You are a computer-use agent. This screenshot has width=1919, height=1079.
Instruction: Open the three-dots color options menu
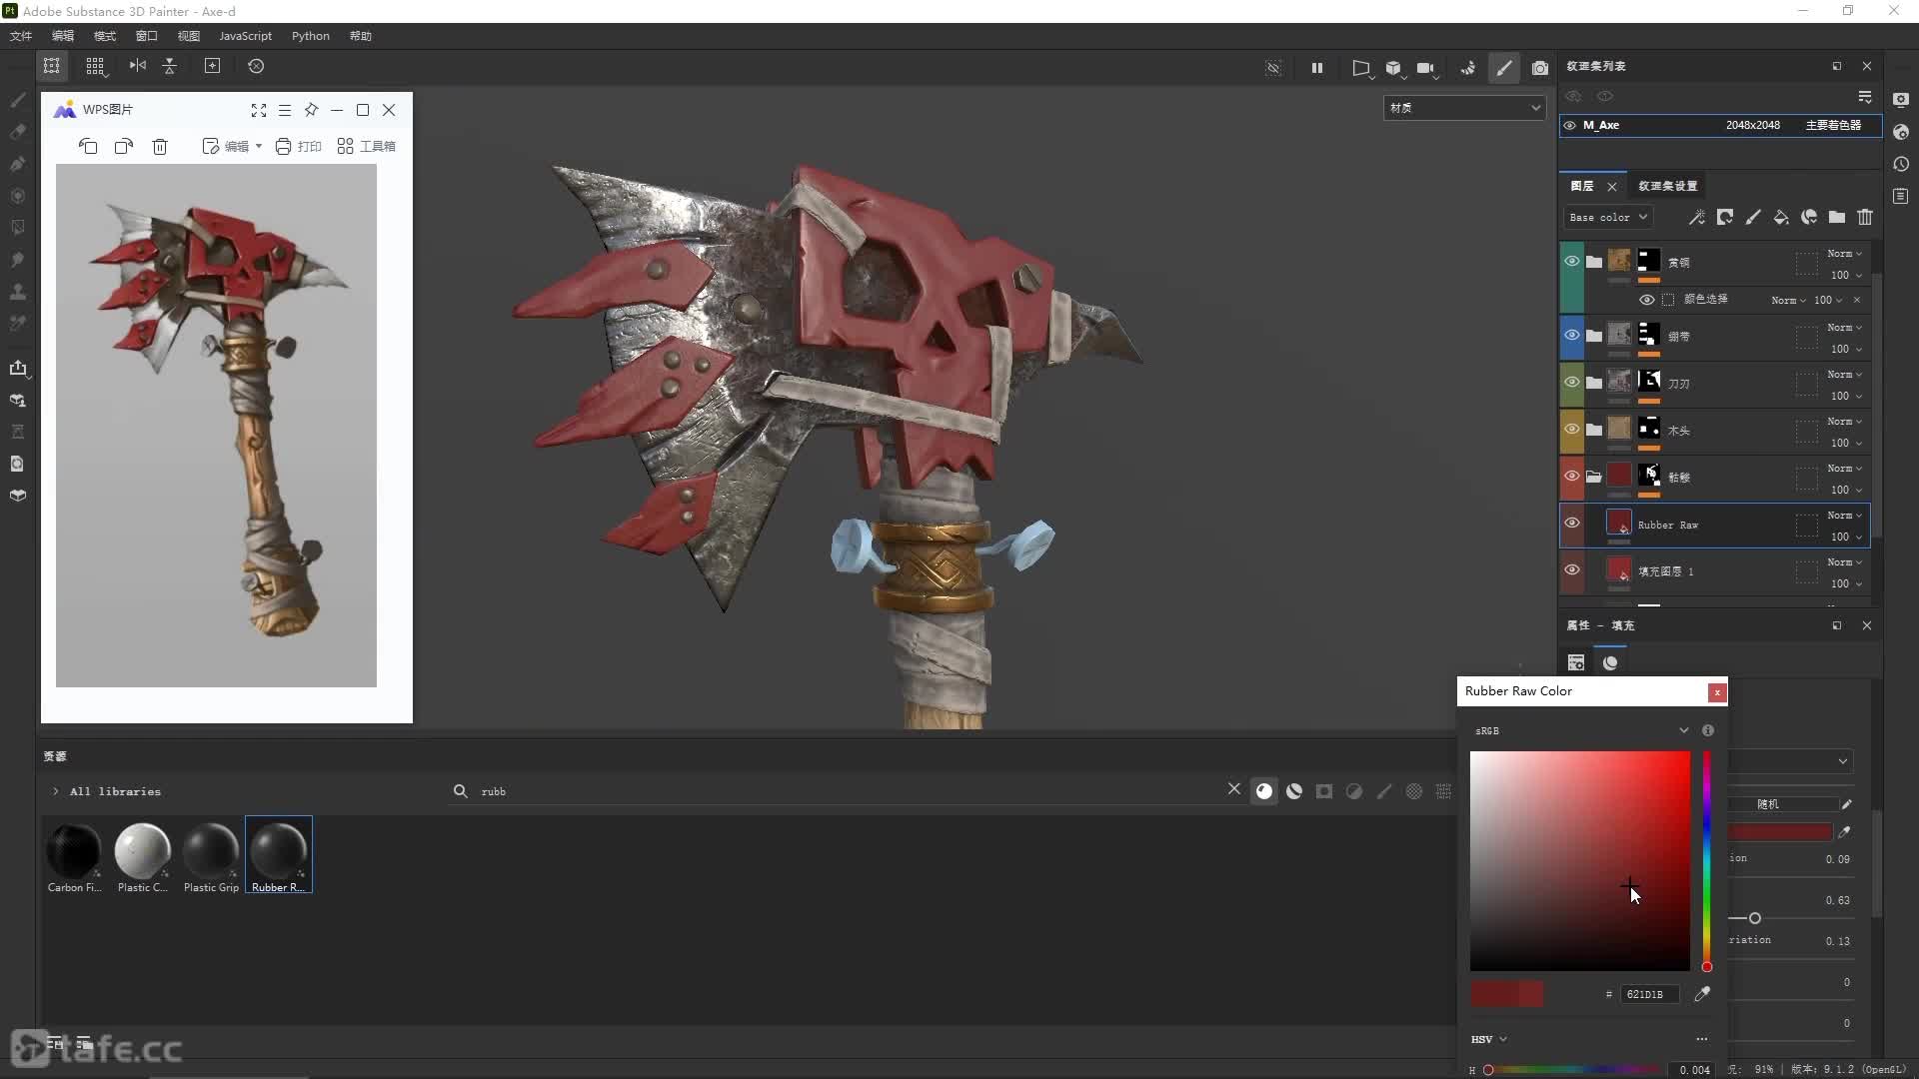pos(1702,1039)
